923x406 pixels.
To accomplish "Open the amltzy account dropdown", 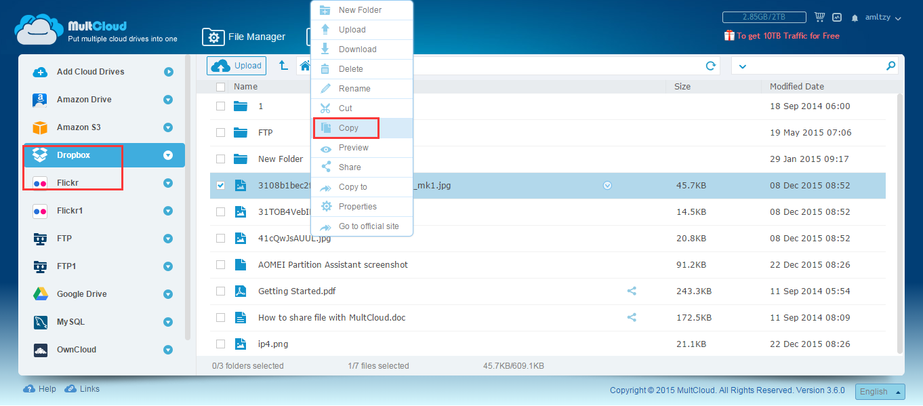I will pyautogui.click(x=883, y=18).
